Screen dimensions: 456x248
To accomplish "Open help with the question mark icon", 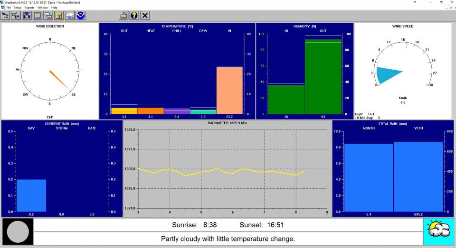I will click(x=134, y=16).
